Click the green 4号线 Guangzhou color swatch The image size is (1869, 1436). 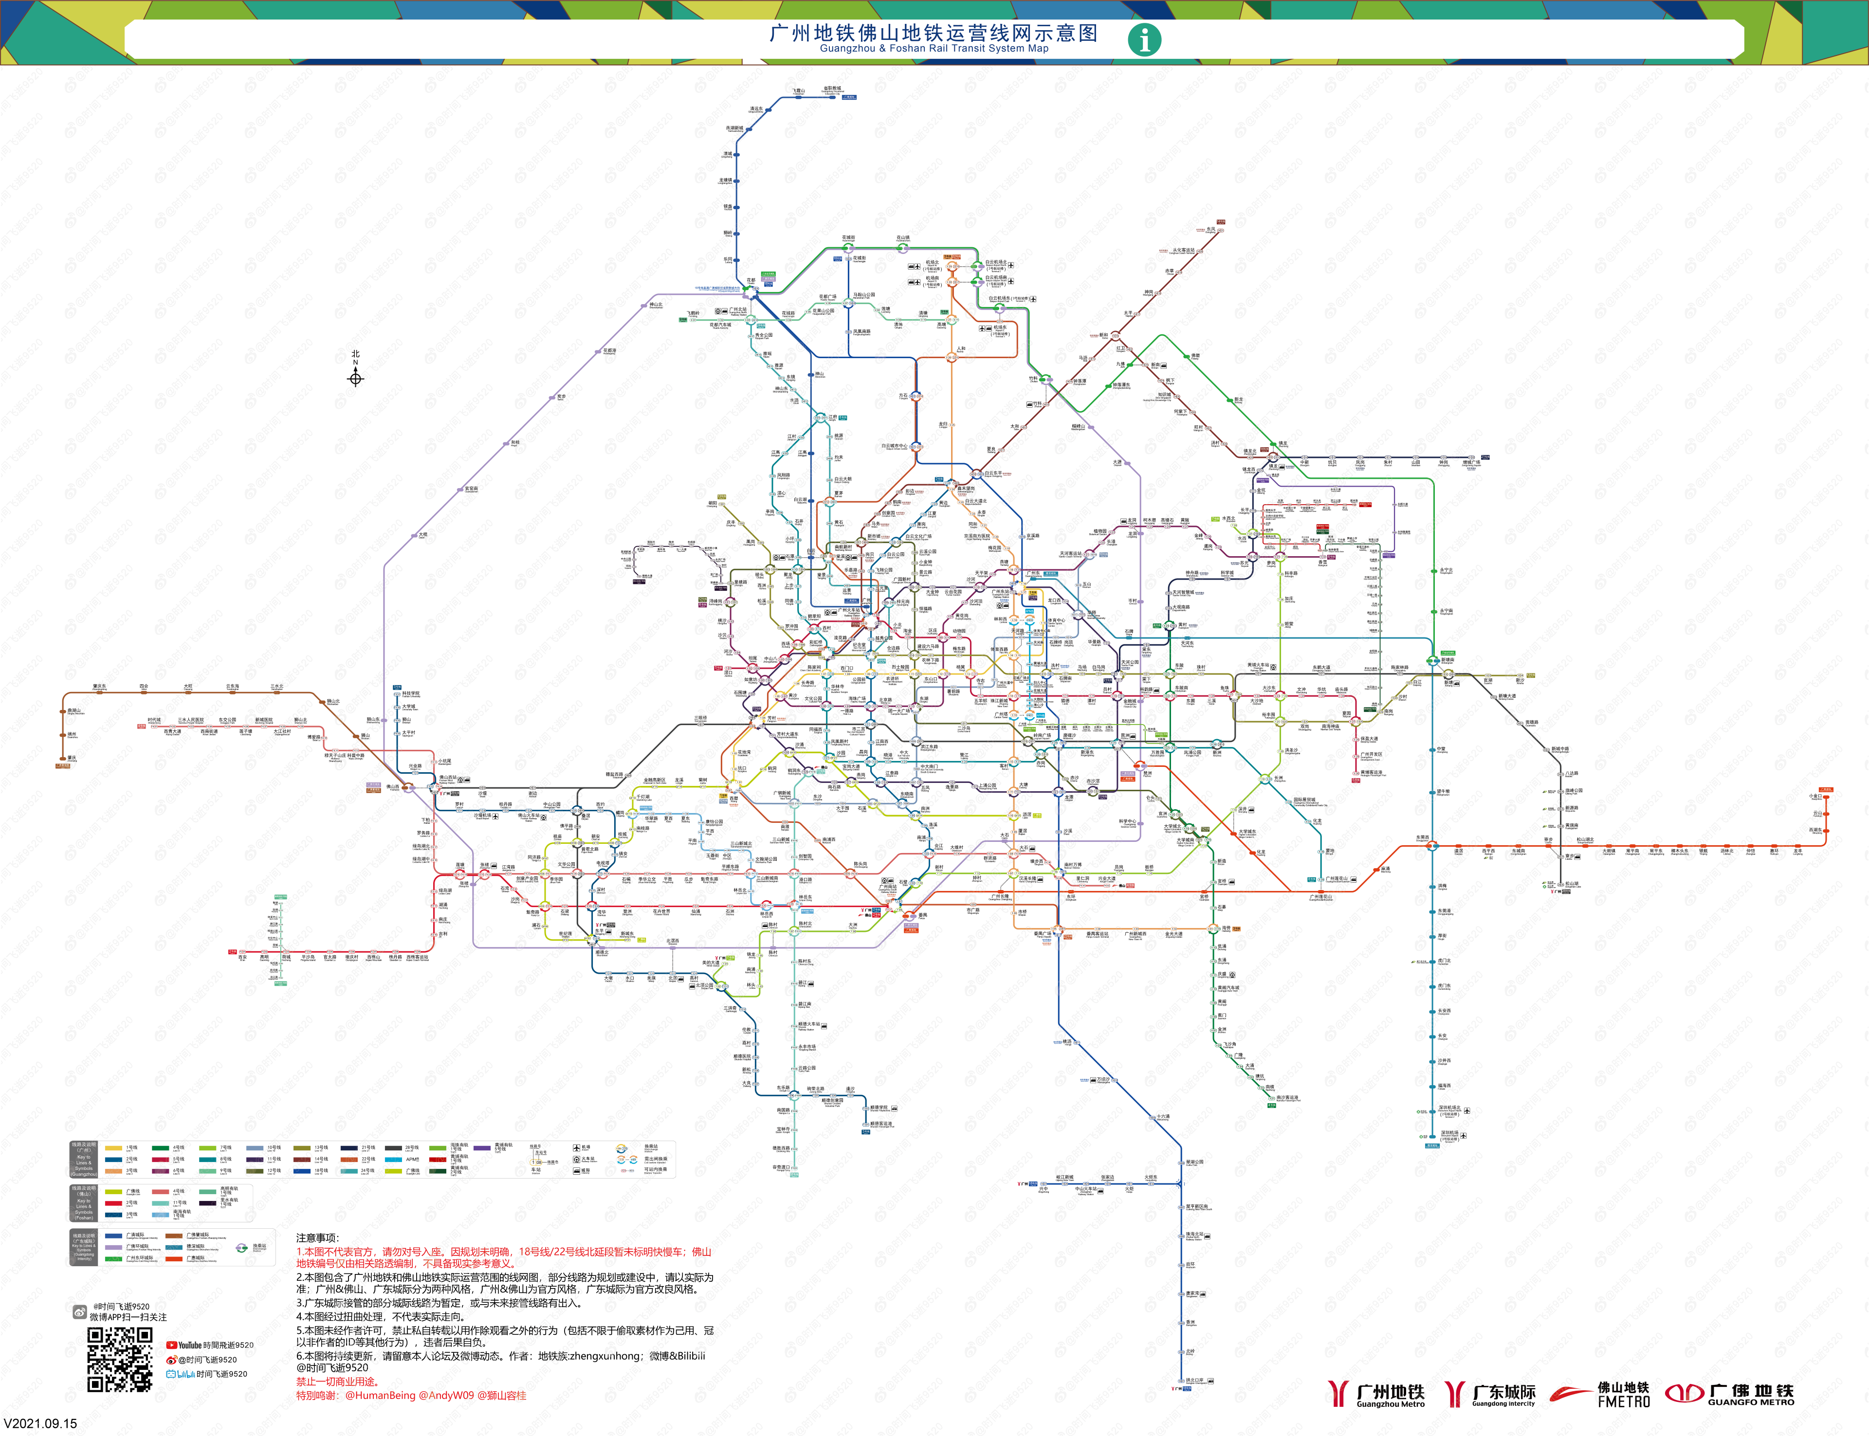[x=161, y=1148]
